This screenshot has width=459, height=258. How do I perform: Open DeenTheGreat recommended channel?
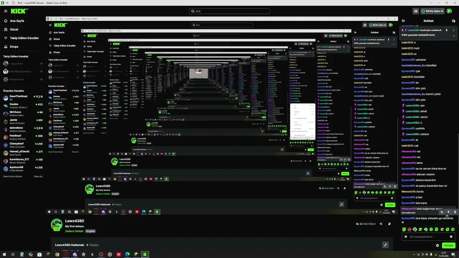[x=23, y=97]
